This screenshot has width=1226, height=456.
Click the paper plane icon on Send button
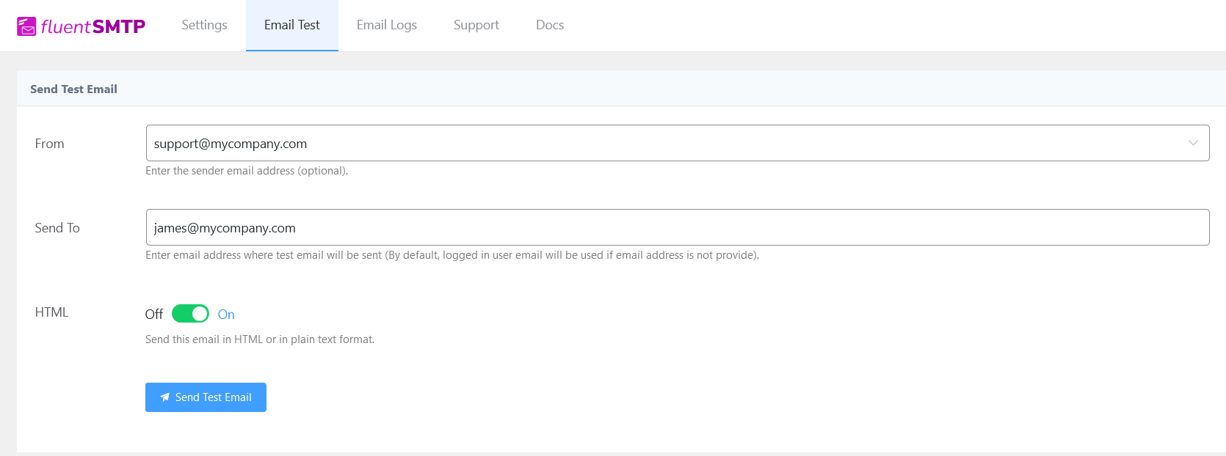tap(165, 397)
